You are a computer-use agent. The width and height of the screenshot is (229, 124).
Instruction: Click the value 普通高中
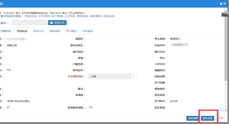coord(175,39)
